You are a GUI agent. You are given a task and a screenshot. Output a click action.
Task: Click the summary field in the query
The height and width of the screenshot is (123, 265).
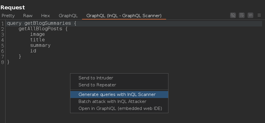pos(40,45)
